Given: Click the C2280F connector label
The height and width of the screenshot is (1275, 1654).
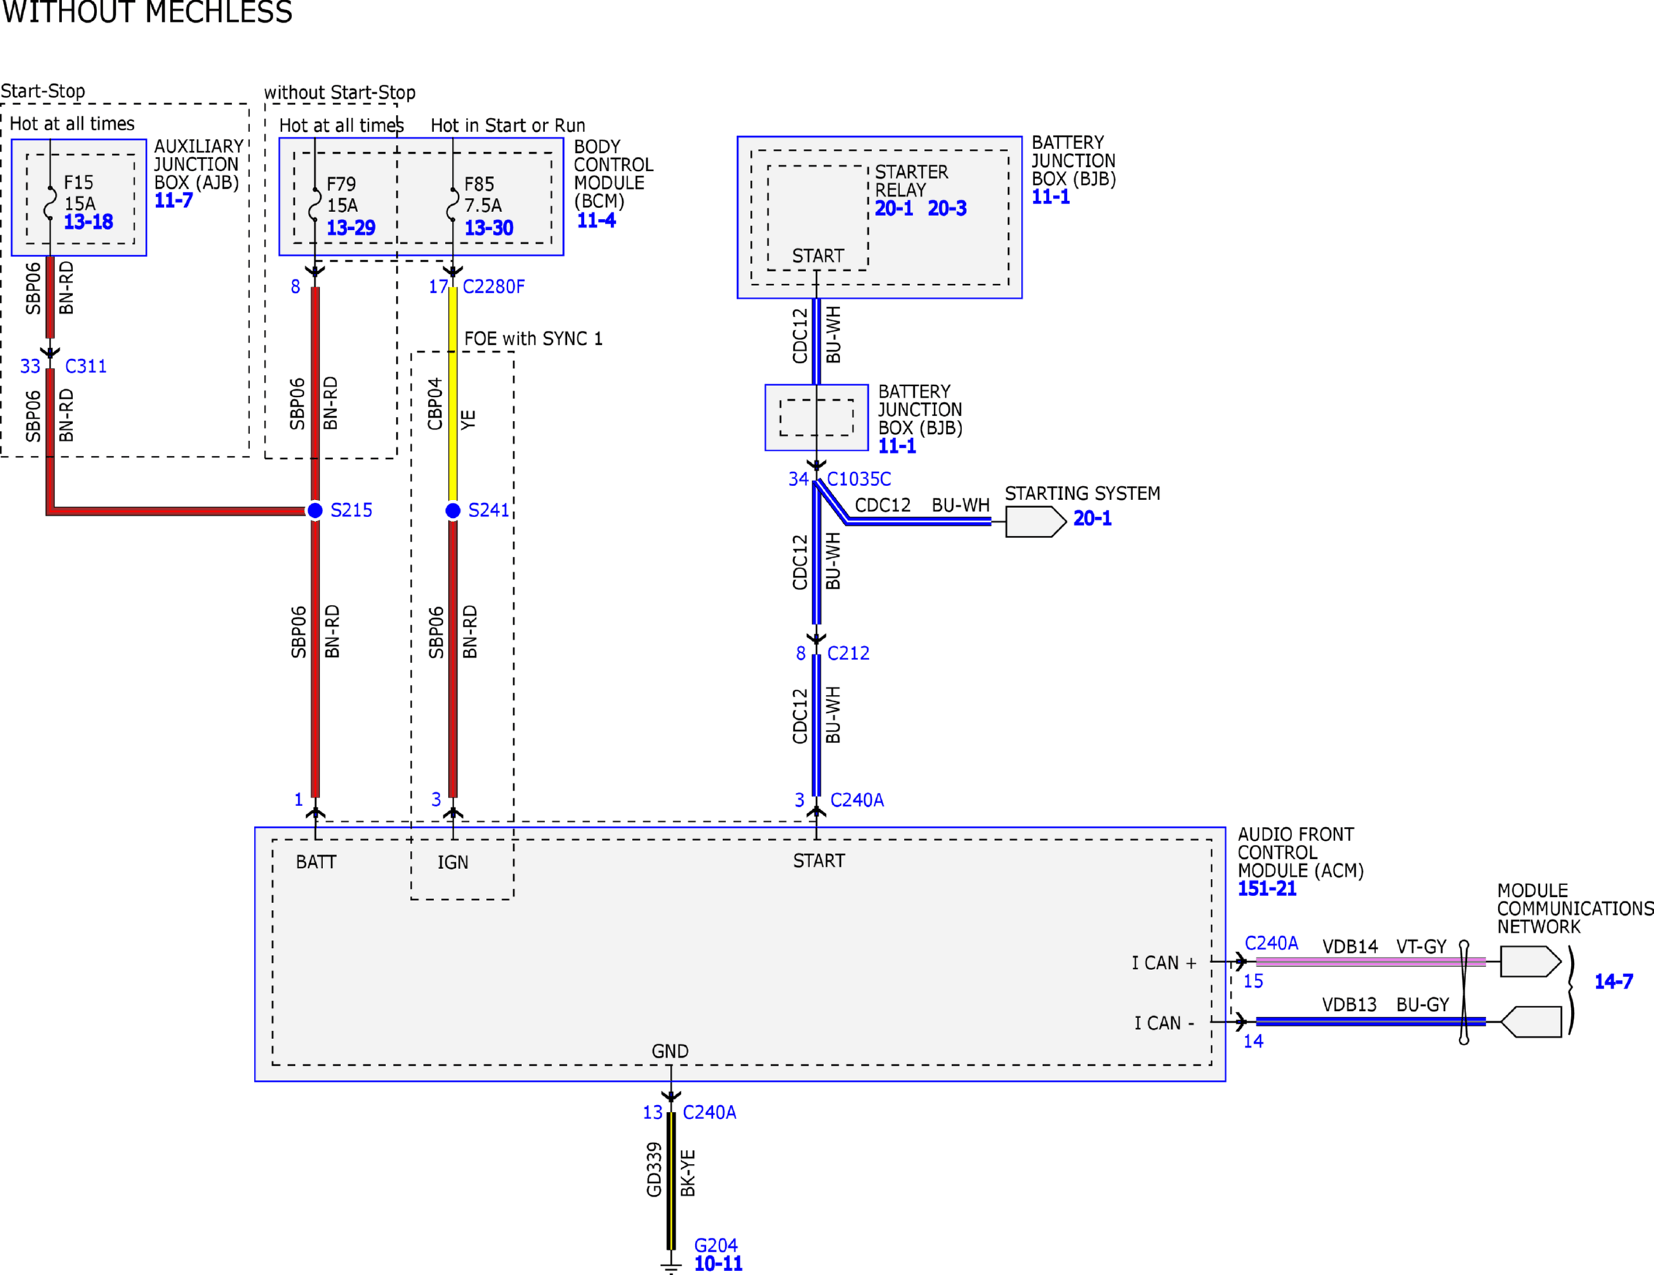Looking at the screenshot, I should 493,287.
